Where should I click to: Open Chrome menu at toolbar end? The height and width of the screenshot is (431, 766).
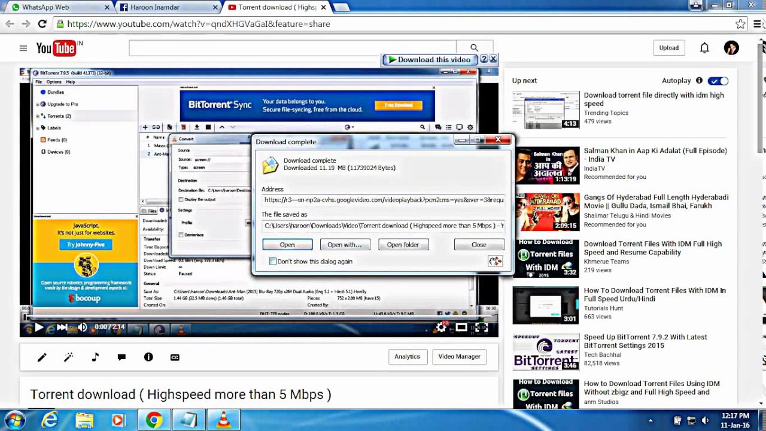point(758,24)
